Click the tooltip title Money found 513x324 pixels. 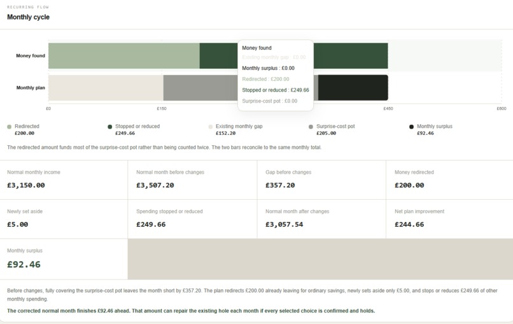tap(257, 48)
